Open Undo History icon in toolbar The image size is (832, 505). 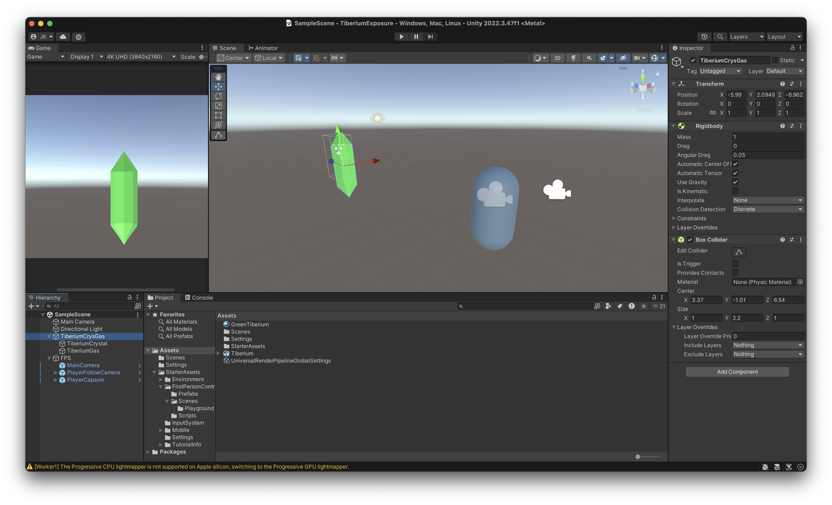(704, 37)
